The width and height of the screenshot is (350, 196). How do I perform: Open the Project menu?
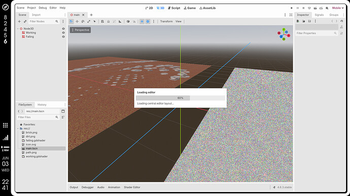(x=31, y=8)
